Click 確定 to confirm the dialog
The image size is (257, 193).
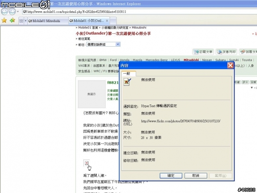click(171, 176)
